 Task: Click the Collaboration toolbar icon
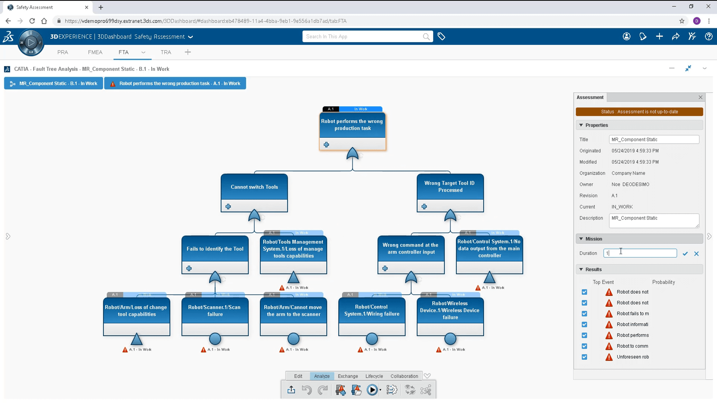404,376
